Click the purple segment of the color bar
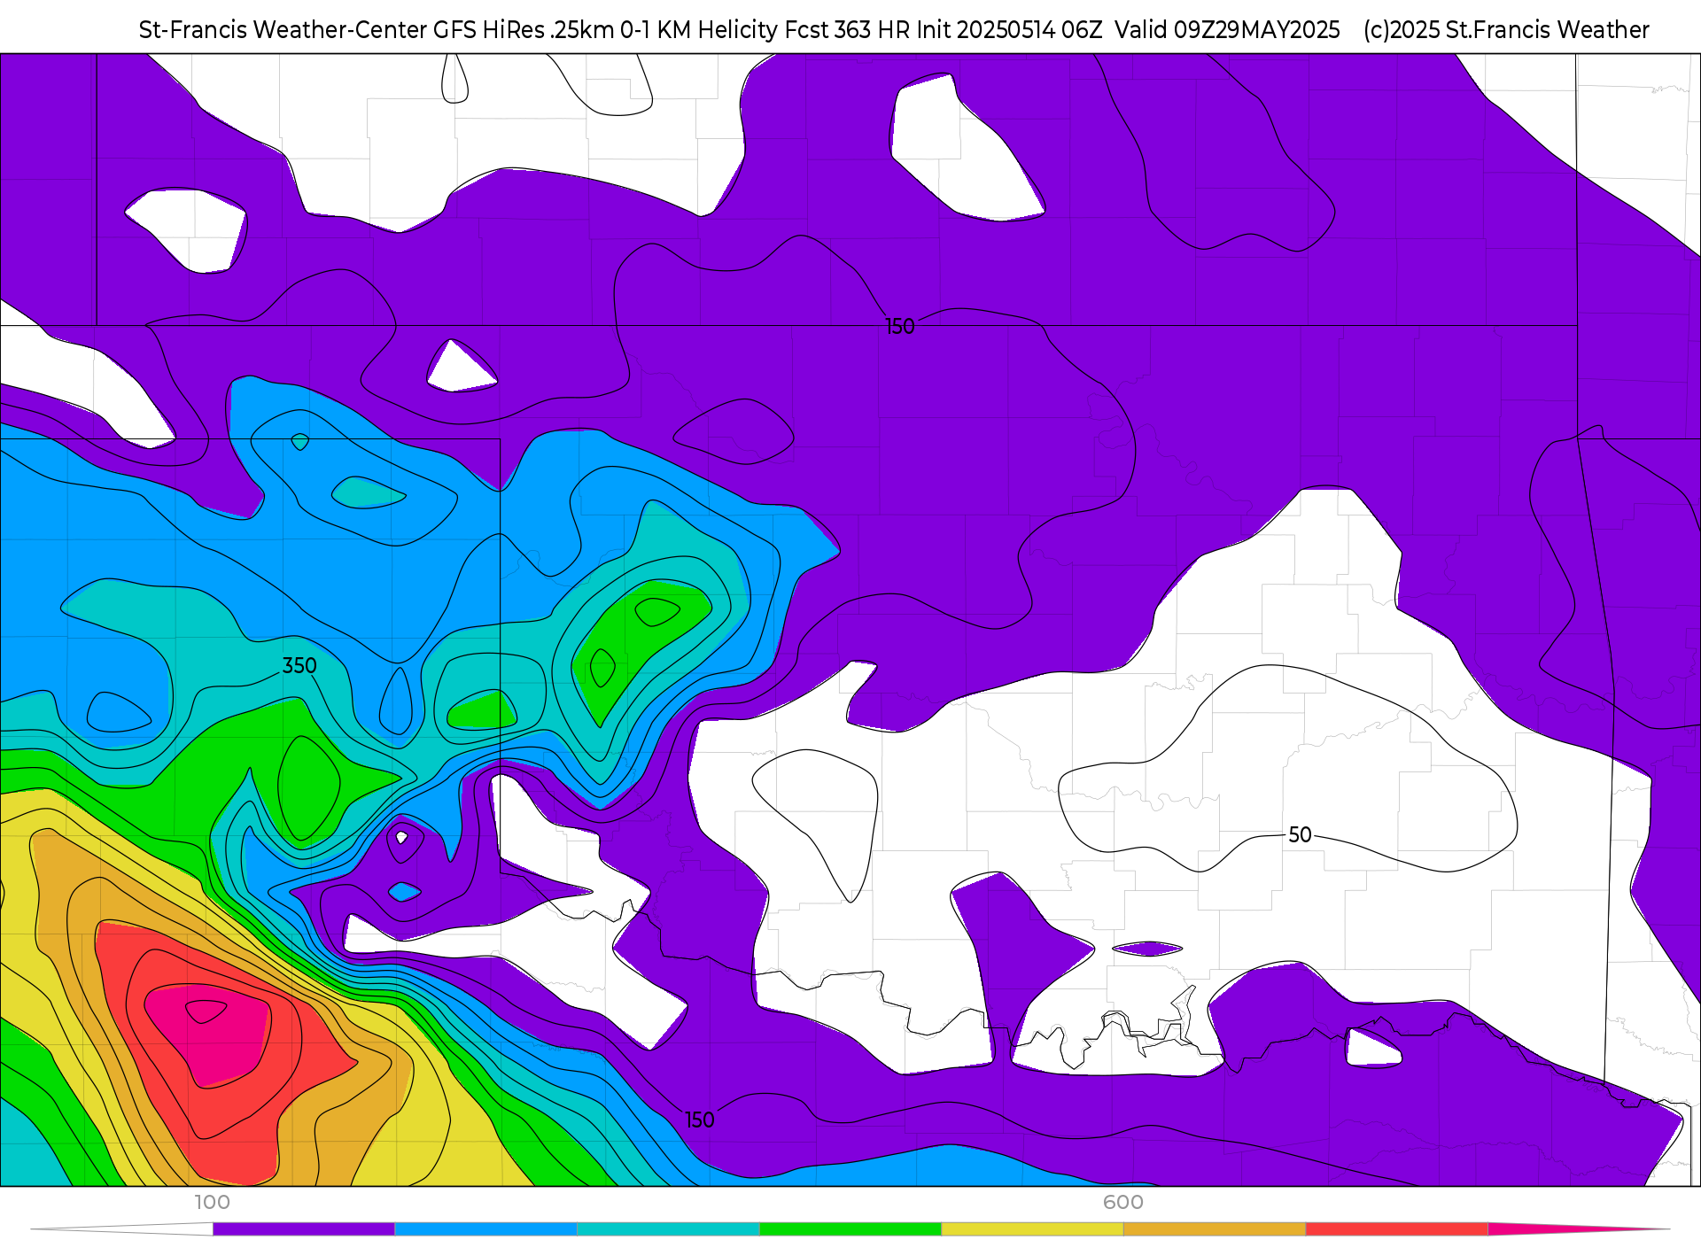Image resolution: width=1701 pixels, height=1240 pixels. (x=304, y=1229)
